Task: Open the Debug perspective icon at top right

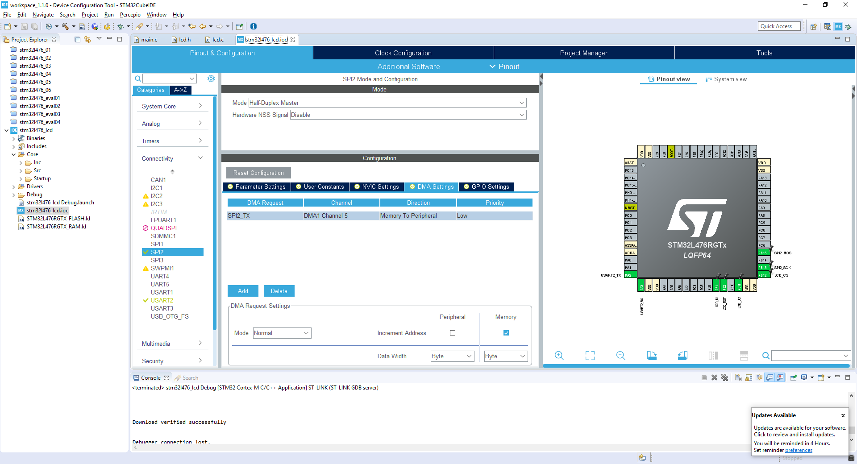Action: point(848,26)
